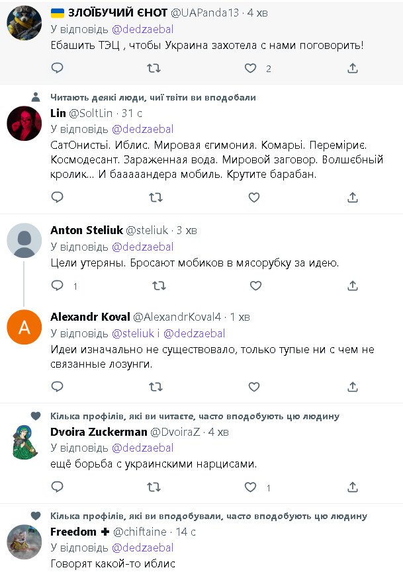The image size is (403, 572).
Task: Share Lin's tweet
Action: pos(353,197)
